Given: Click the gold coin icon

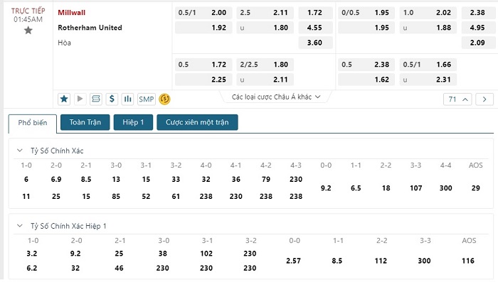Looking at the screenshot, I should point(164,99).
